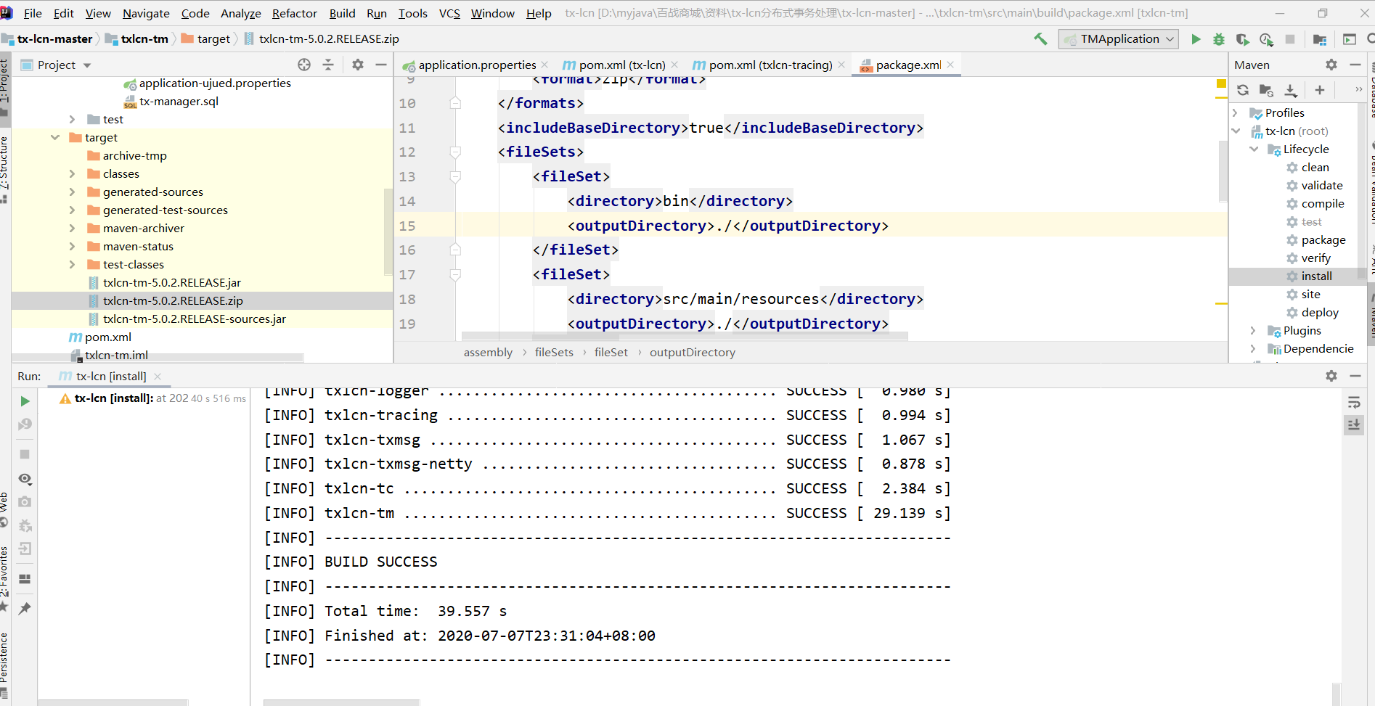Hide the Project tool window
The height and width of the screenshot is (706, 1375).
click(381, 65)
